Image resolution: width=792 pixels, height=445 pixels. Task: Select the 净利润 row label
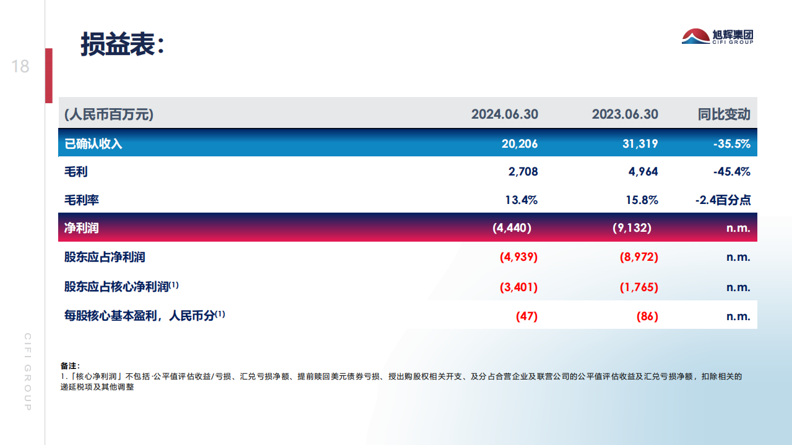pyautogui.click(x=82, y=228)
